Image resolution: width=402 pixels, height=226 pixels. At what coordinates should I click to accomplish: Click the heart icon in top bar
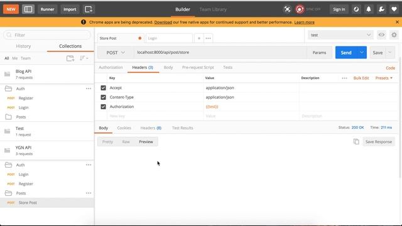394,9
